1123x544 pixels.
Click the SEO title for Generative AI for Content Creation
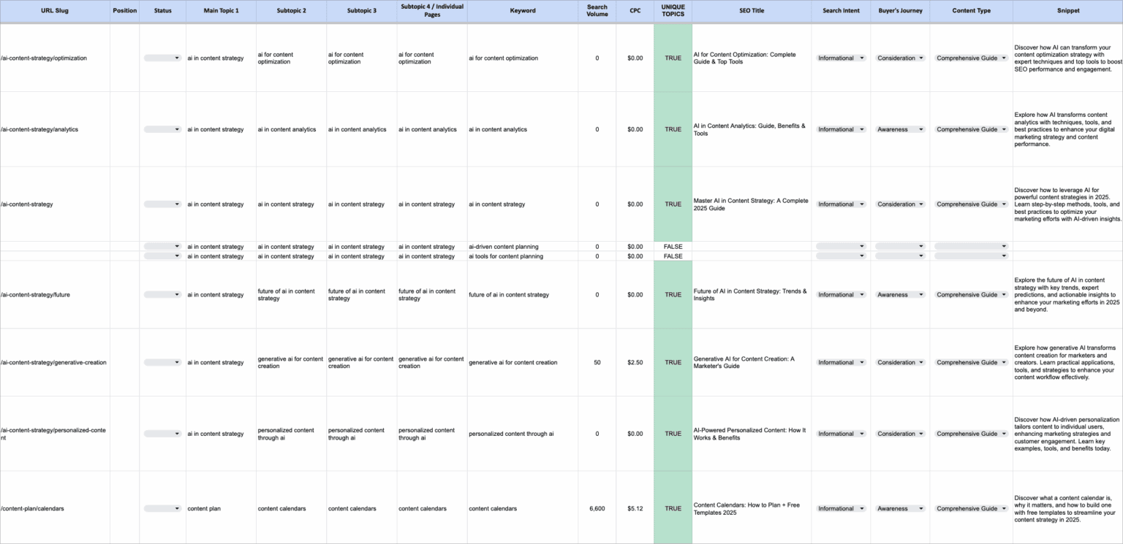coord(750,362)
